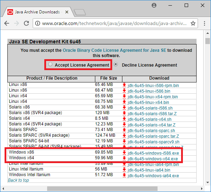This screenshot has width=211, height=192.
Task: Click download icon for jdk-6u45-solaris-i586.sh
Action: [124, 108]
